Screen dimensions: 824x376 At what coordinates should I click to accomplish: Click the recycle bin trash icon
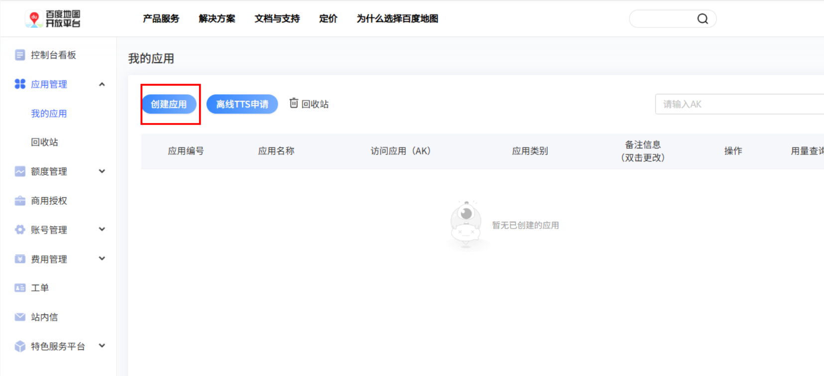point(294,103)
